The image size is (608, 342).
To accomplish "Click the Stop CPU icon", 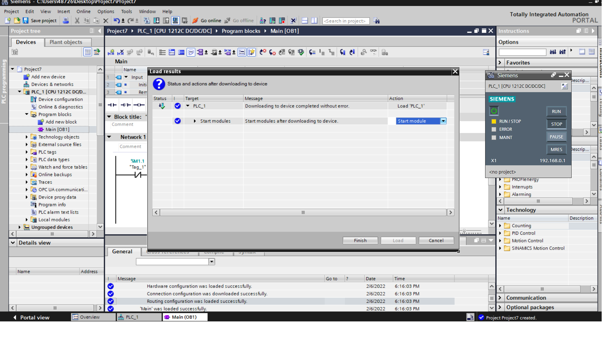I will click(x=282, y=21).
